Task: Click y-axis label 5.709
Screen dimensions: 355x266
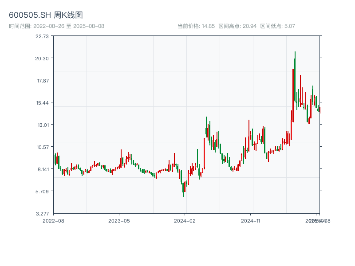Action: [x=42, y=192]
